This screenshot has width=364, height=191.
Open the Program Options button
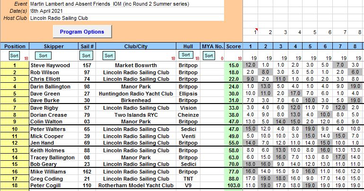click(82, 32)
